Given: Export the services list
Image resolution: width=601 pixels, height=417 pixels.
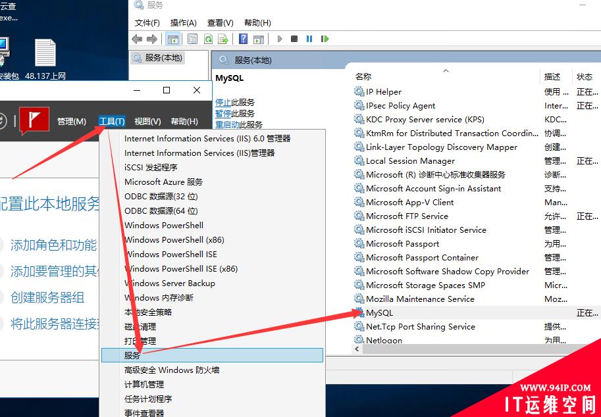Looking at the screenshot, I should [x=223, y=39].
